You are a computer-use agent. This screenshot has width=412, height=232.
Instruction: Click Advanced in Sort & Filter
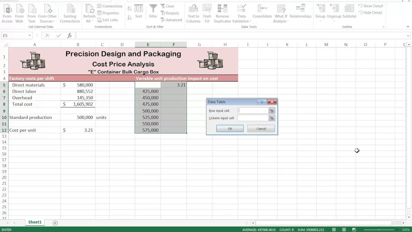coord(172,20)
